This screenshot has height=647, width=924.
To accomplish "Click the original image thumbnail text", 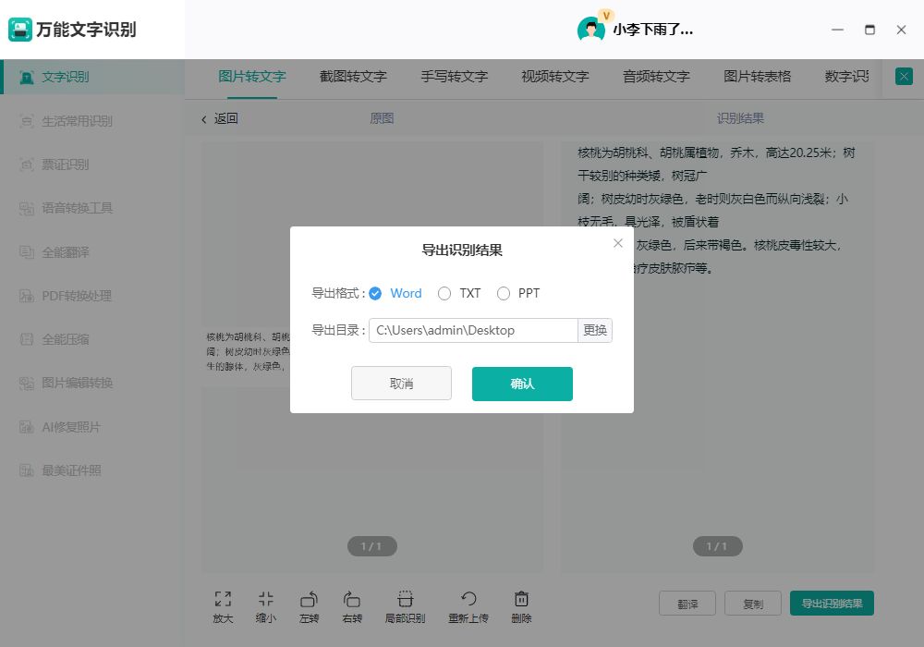I will (248, 352).
